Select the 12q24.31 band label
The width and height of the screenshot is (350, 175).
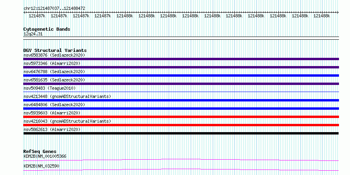coord(33,34)
